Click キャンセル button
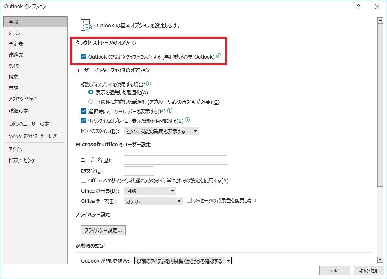Screen dimensions: 387x279 (x=369, y=270)
